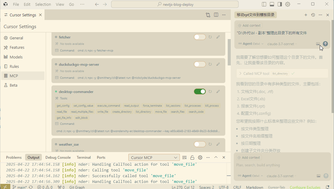Switch to the Ports tab

point(101,157)
